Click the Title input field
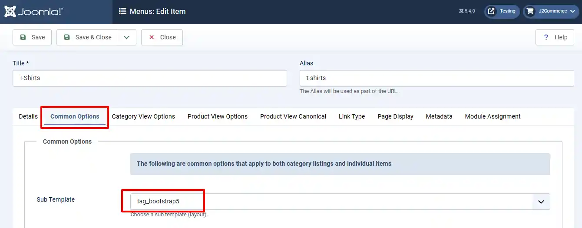The image size is (582, 228). coord(150,78)
